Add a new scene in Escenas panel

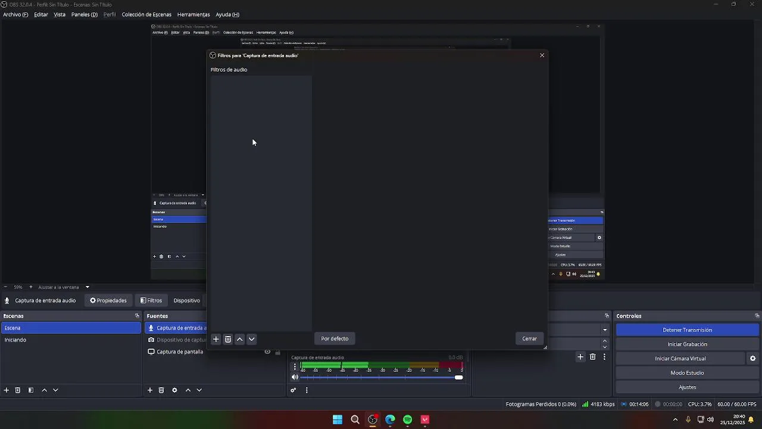coord(7,390)
